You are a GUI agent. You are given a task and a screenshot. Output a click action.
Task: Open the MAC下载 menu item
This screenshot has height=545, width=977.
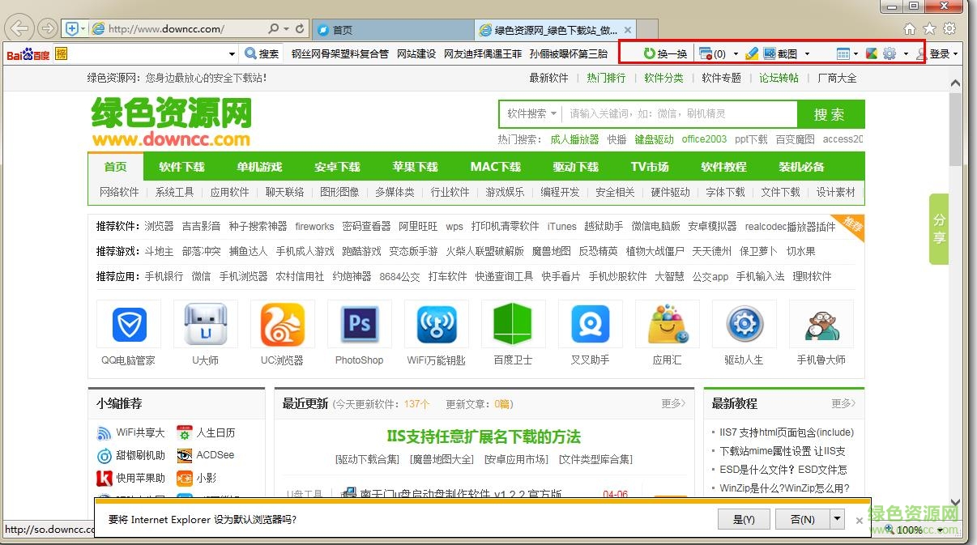click(494, 167)
